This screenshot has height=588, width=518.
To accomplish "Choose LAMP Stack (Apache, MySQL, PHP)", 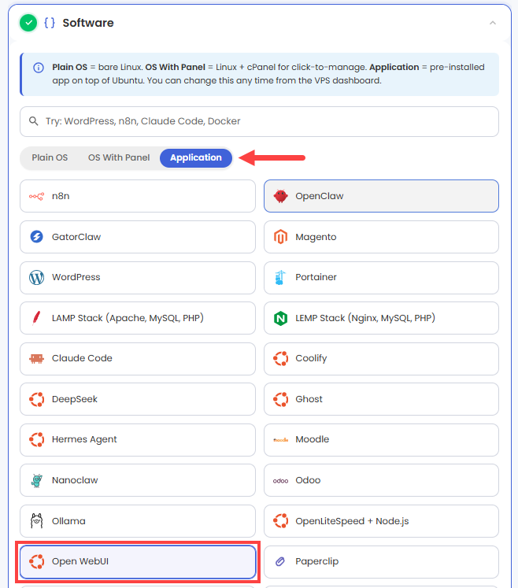I will tap(138, 318).
